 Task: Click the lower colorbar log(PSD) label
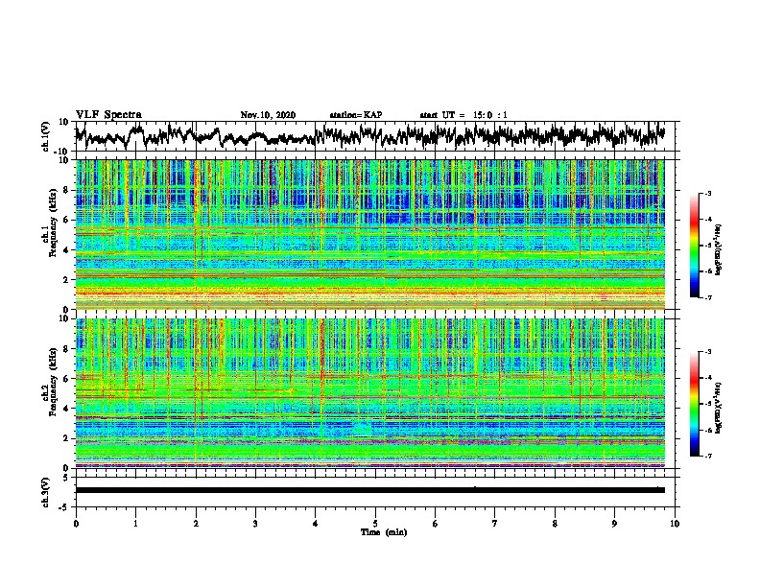(x=719, y=408)
